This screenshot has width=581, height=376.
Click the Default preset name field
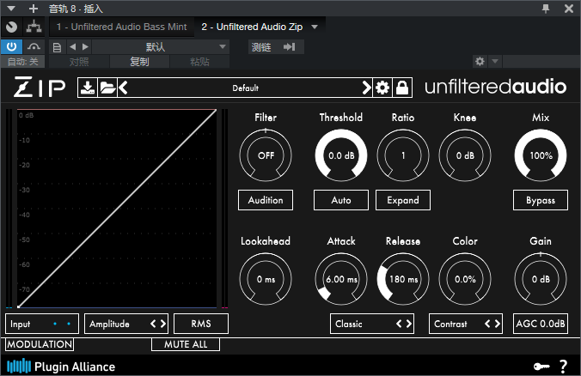[x=245, y=88]
